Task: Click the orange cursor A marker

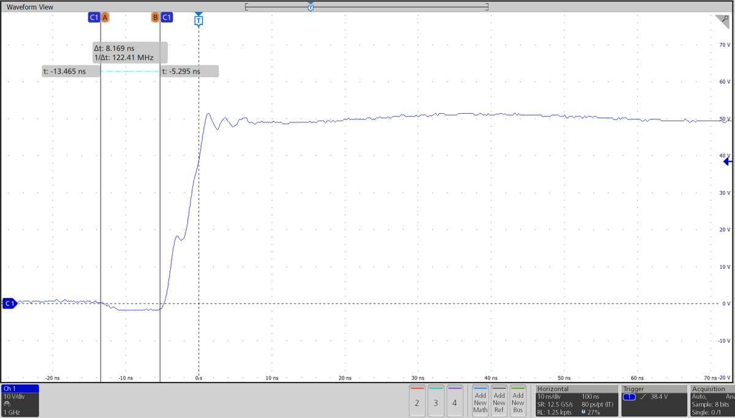Action: pos(105,17)
